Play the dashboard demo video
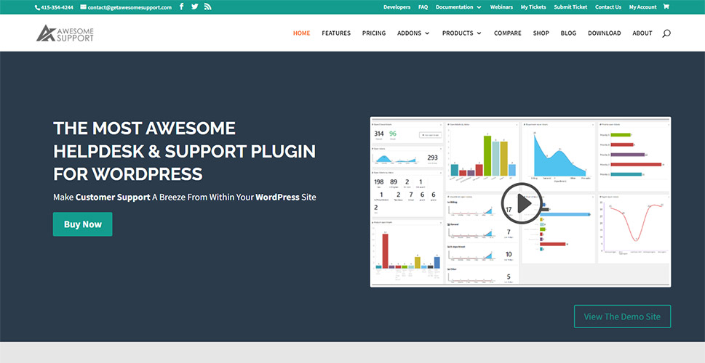 click(521, 203)
